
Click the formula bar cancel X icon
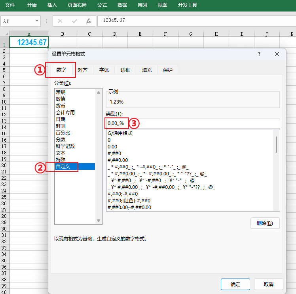coord(60,21)
